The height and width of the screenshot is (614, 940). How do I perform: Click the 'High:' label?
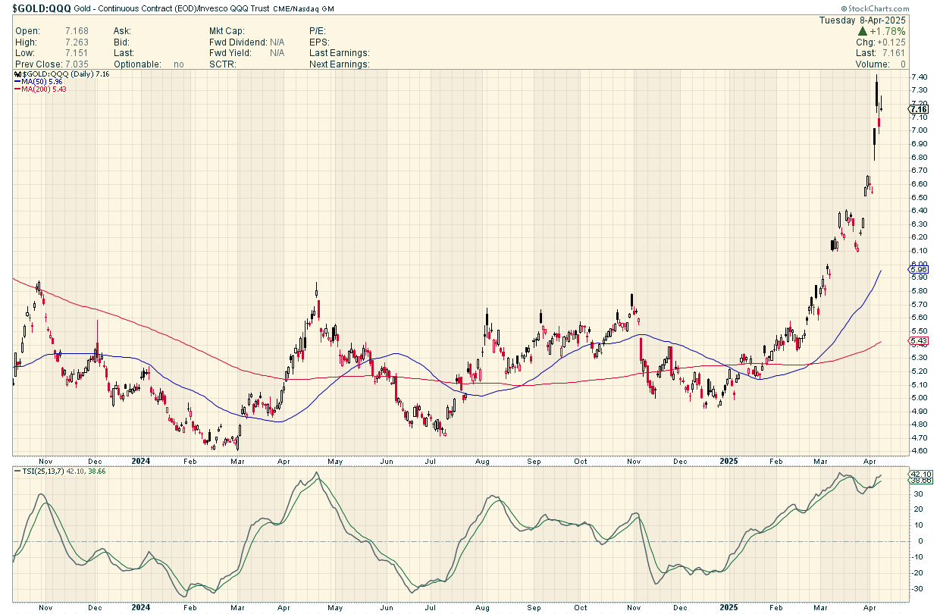pyautogui.click(x=27, y=42)
